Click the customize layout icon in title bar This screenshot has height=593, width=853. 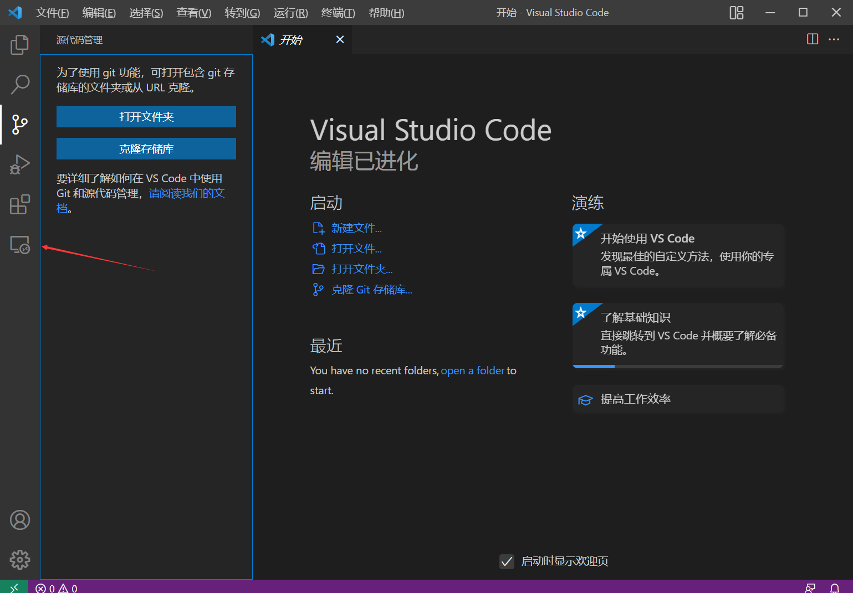pyautogui.click(x=737, y=13)
